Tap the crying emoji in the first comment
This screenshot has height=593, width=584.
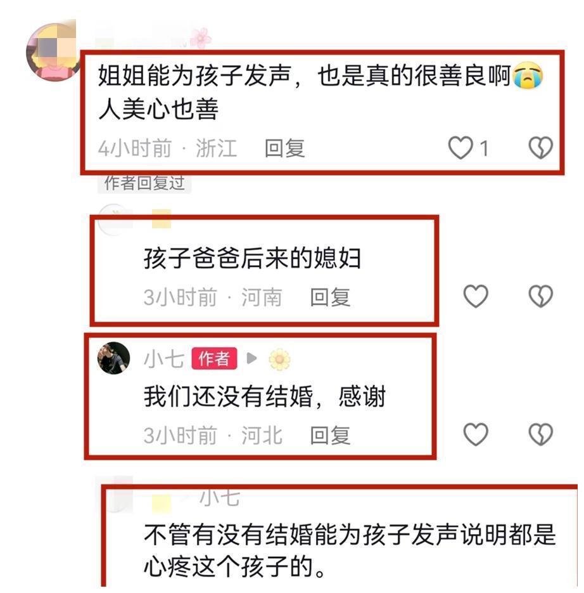pos(528,75)
